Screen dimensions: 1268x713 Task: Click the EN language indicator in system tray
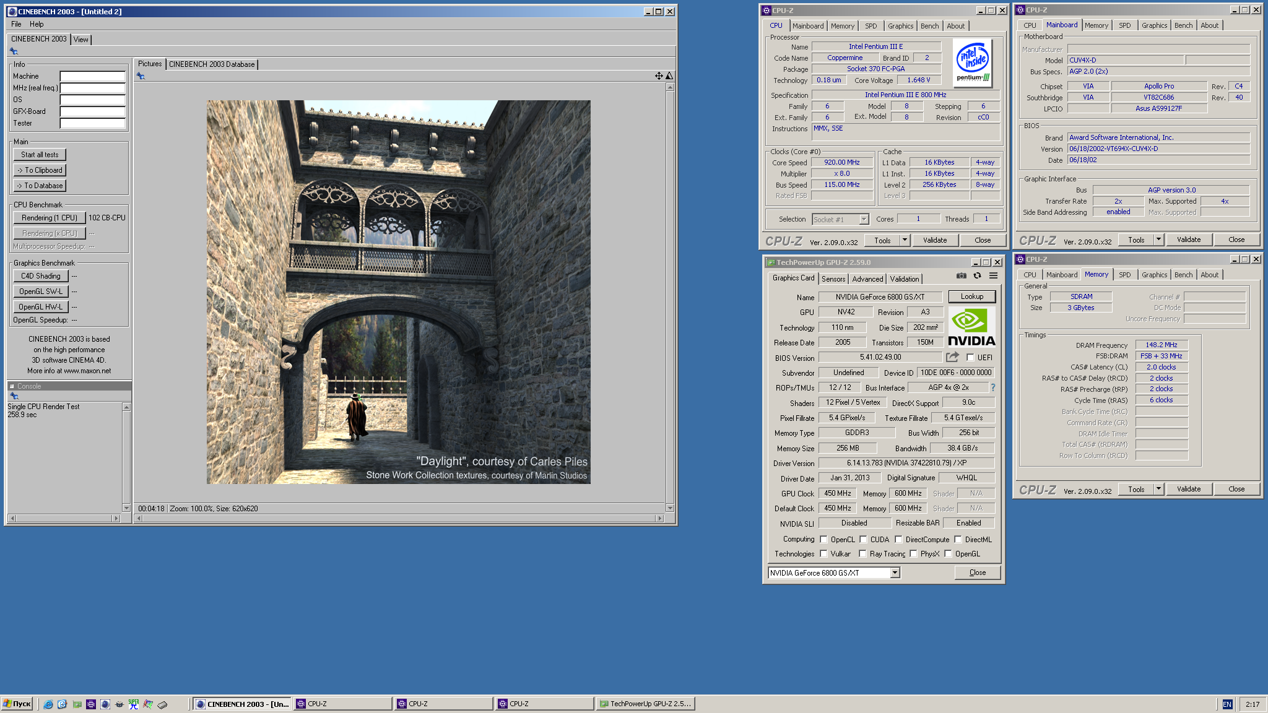click(x=1227, y=704)
